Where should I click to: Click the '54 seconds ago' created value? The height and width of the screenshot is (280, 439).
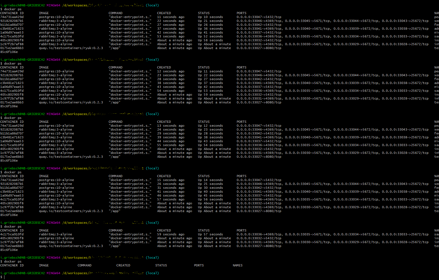[171, 91]
